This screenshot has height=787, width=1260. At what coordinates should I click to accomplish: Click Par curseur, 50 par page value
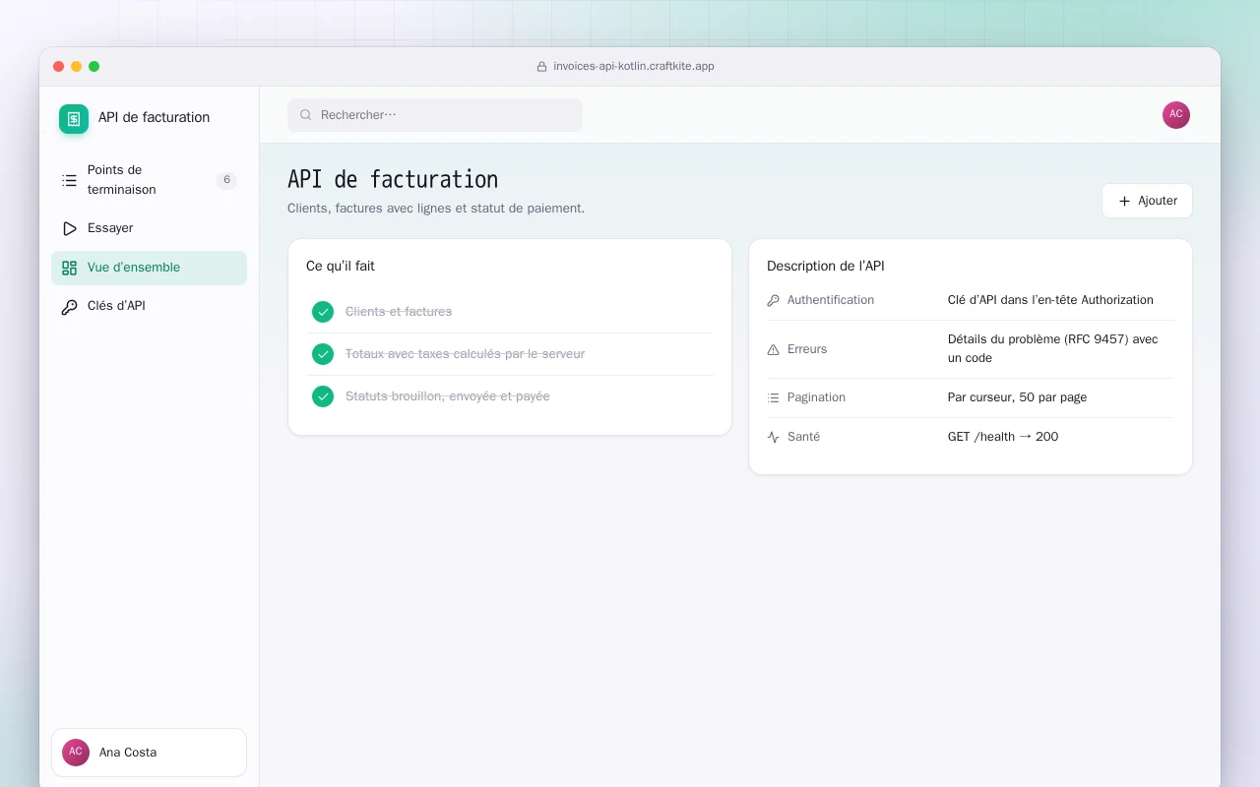[1017, 397]
